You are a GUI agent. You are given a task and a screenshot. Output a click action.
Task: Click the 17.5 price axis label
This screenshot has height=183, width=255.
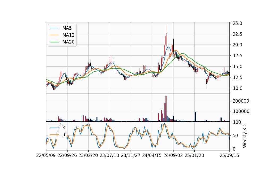pyautogui.click(x=237, y=56)
